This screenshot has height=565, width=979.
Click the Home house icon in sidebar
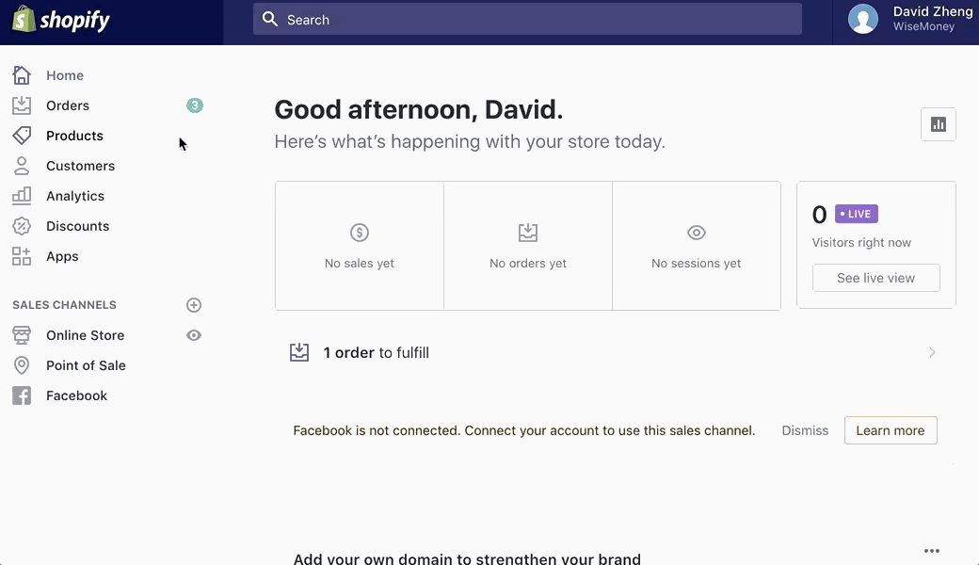(22, 75)
